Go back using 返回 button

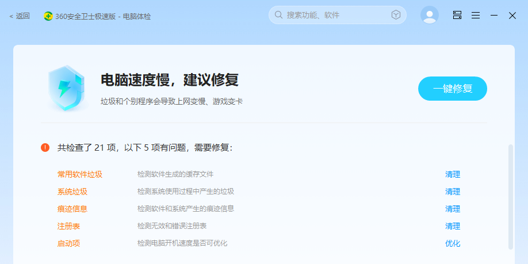click(20, 16)
